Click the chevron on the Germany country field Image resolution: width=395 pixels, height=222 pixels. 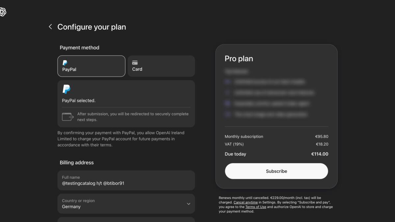(189, 204)
